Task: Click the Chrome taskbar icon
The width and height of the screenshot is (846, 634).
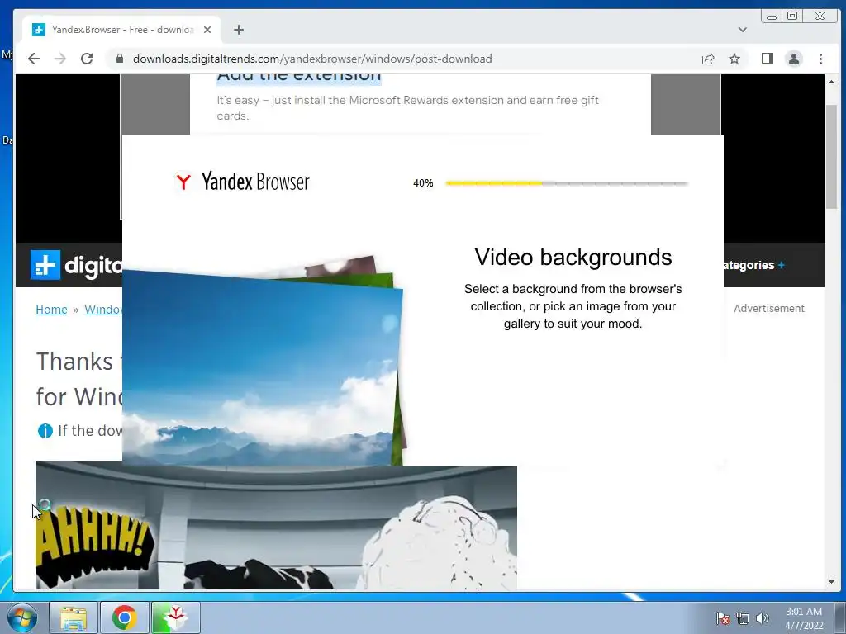Action: (124, 617)
